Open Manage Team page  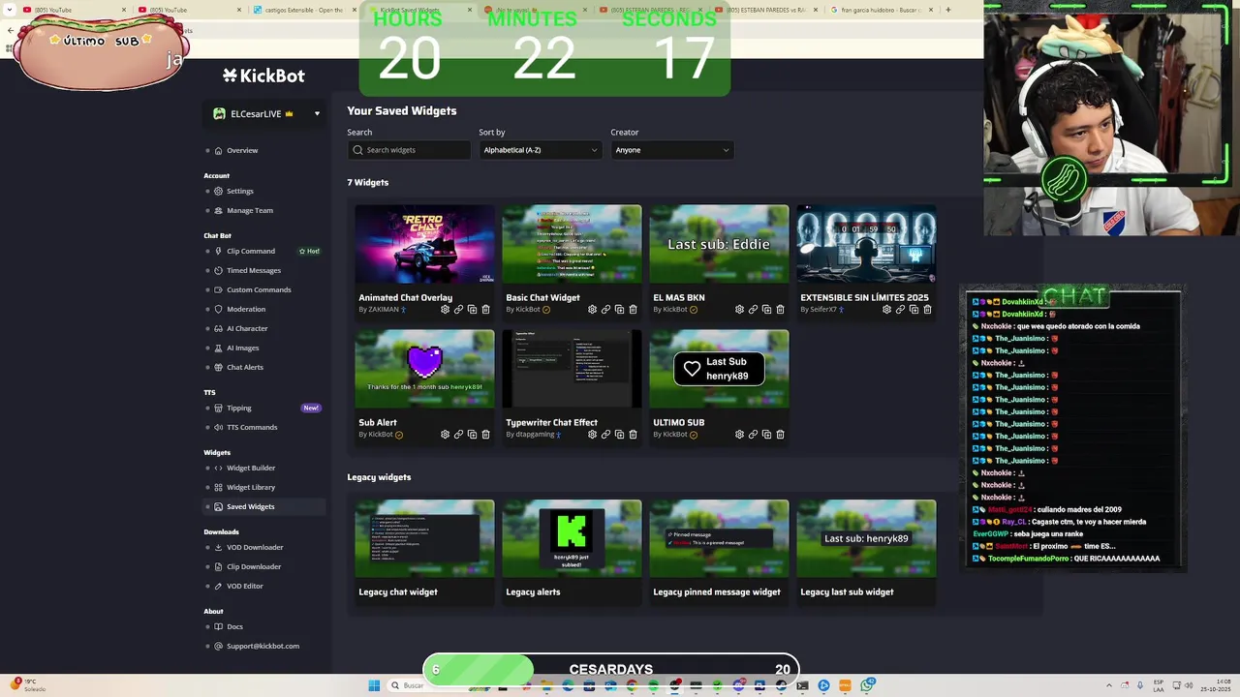pos(250,211)
